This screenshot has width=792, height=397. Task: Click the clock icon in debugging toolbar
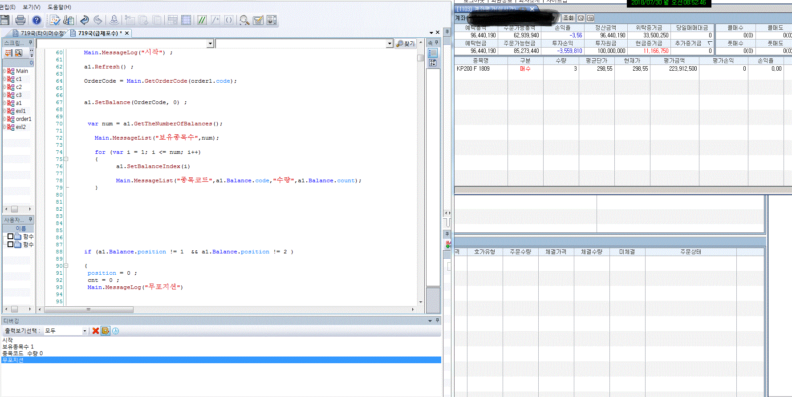point(116,331)
